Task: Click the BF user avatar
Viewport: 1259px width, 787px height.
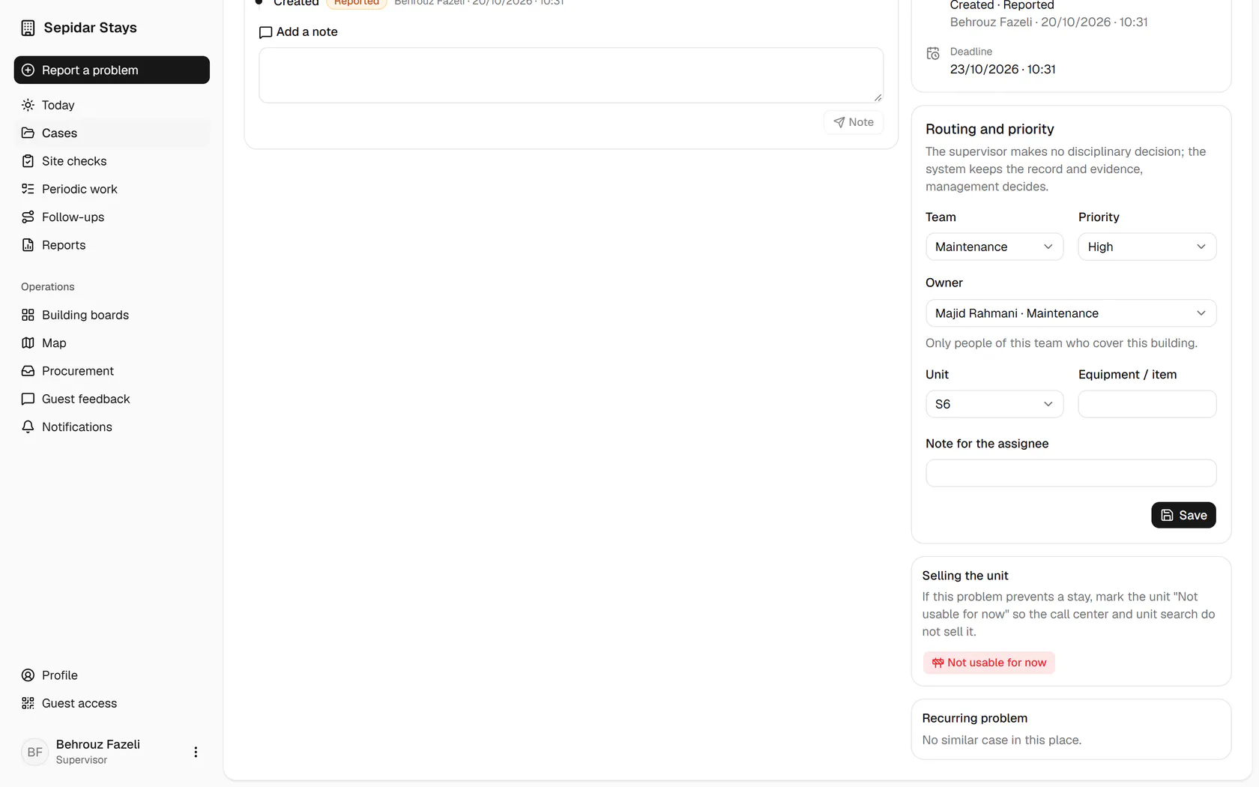Action: [34, 752]
